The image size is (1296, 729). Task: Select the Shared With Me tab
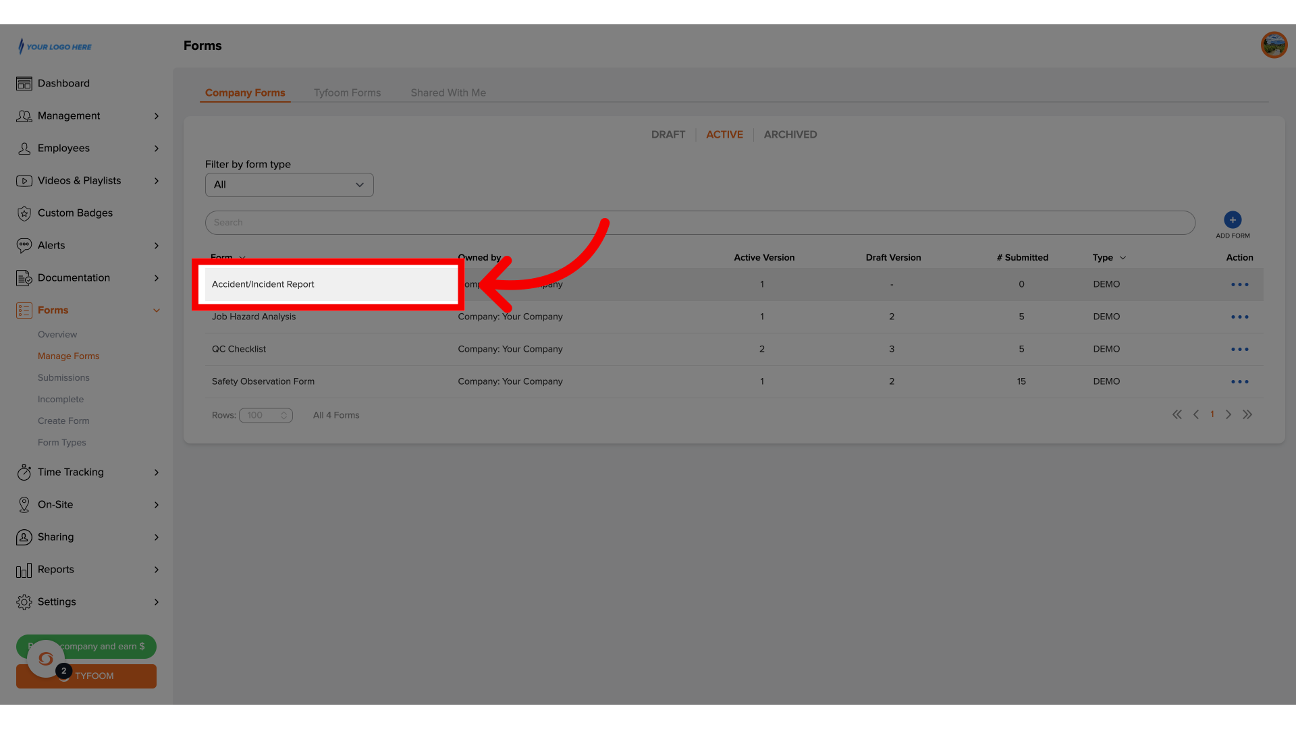coord(449,92)
